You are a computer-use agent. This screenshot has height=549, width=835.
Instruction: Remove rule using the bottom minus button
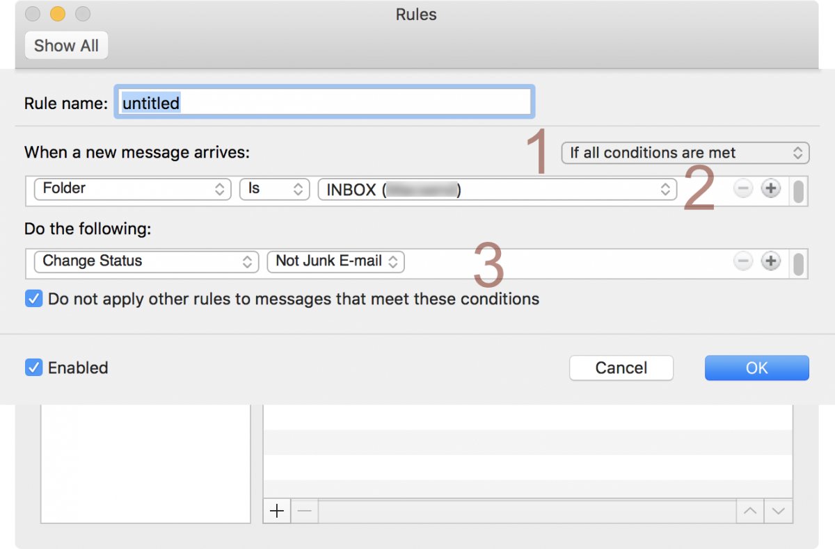point(304,511)
